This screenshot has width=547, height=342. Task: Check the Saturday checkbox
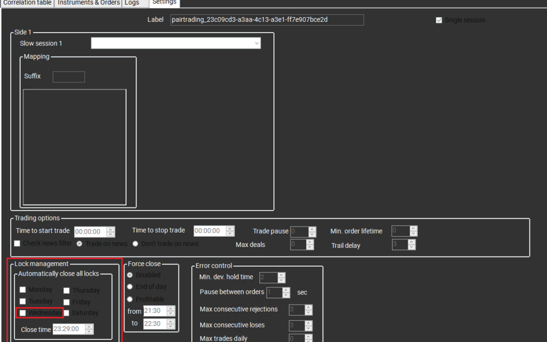point(66,313)
